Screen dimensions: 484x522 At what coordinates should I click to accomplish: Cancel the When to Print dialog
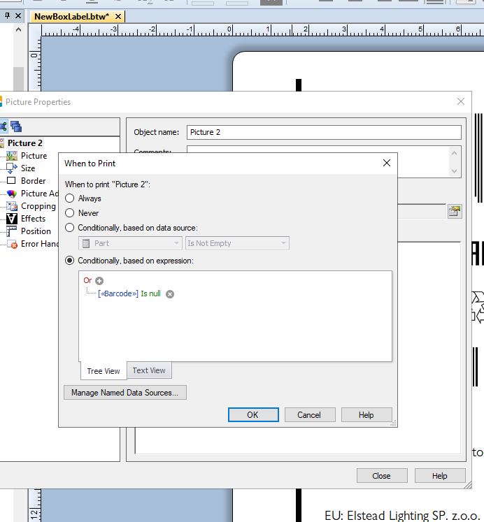click(310, 415)
